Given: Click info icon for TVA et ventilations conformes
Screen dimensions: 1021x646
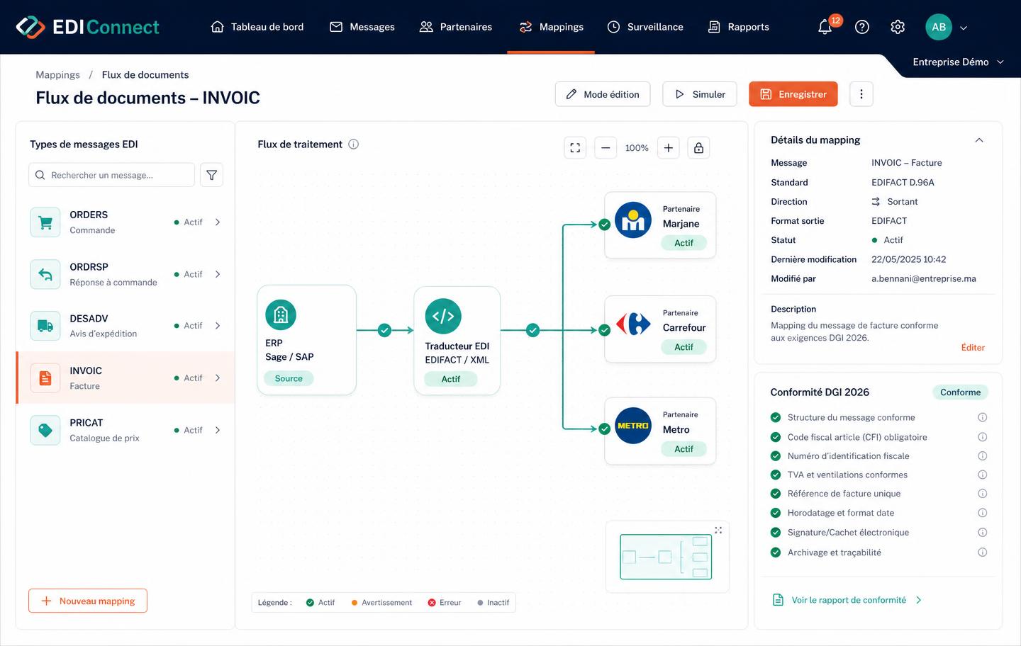Looking at the screenshot, I should coord(983,475).
